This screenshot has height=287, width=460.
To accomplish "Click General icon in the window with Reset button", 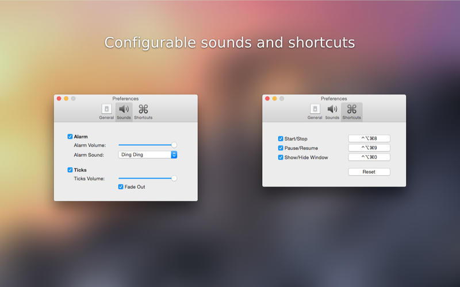I will pyautogui.click(x=315, y=110).
